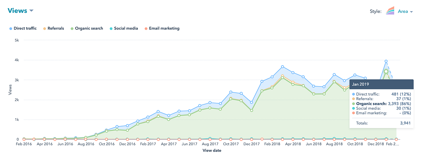Click the Dec 2016 x-axis label
This screenshot has width=422, height=161.
(x=127, y=144)
